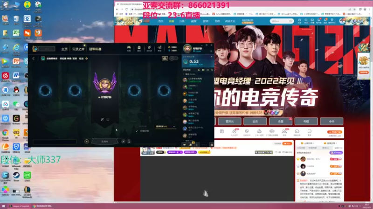
Task: Invite player to the first empty lobby slot
Action: click(45, 91)
